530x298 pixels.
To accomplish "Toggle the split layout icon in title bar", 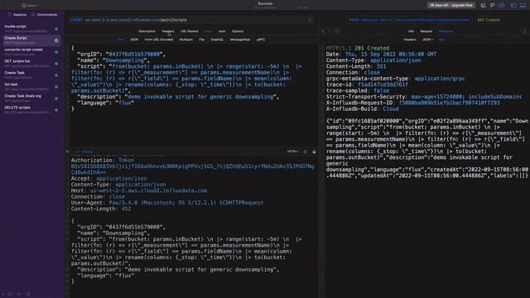I will click(502, 5).
